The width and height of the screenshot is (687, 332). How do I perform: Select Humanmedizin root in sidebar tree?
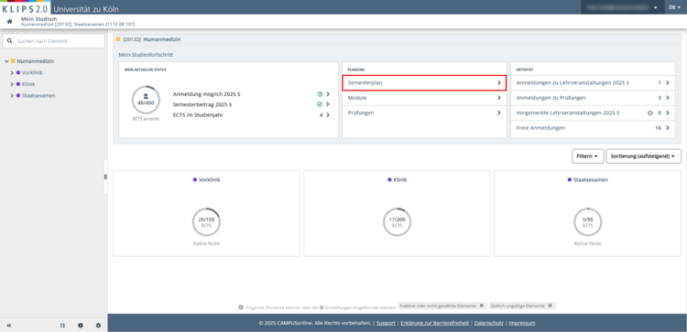pos(36,61)
